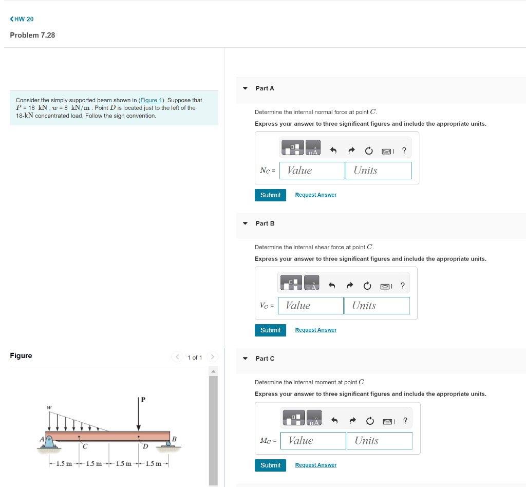Open templates icon in Part A toolbar
The height and width of the screenshot is (487, 526).
click(x=292, y=147)
